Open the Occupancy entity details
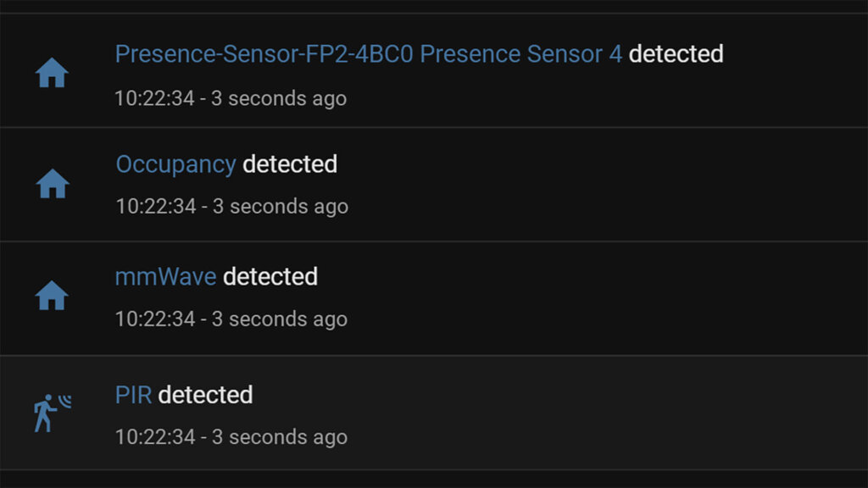The image size is (868, 488). tap(176, 164)
